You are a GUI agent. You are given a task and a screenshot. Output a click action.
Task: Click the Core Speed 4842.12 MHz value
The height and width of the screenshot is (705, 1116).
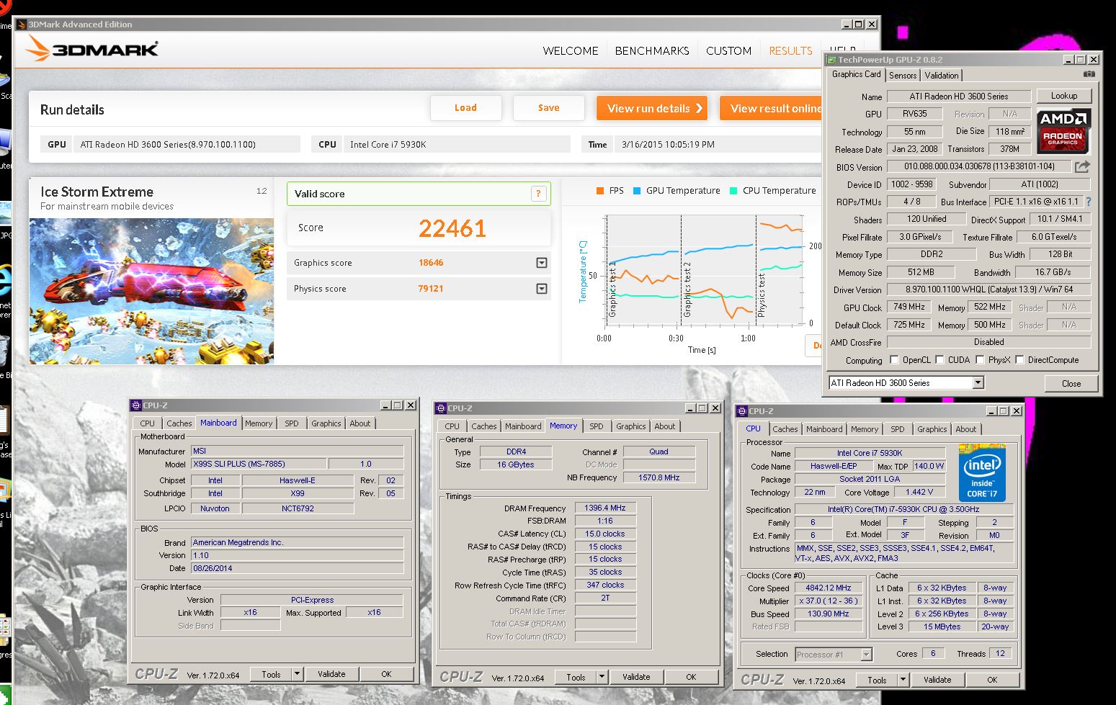(828, 588)
